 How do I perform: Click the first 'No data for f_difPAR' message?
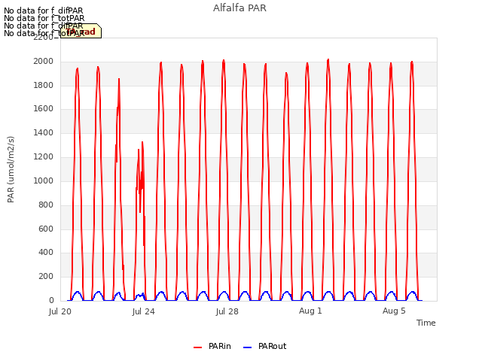[x=44, y=11]
